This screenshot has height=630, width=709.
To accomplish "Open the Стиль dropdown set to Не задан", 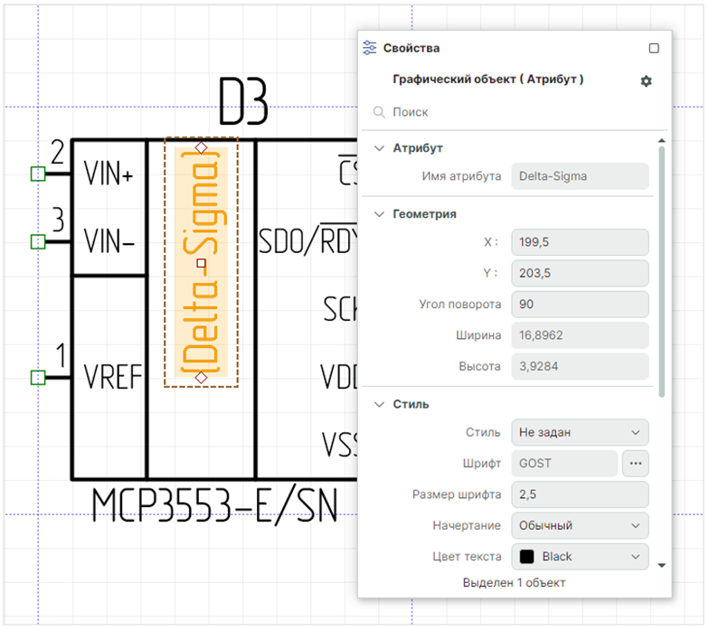I will pyautogui.click(x=580, y=433).
